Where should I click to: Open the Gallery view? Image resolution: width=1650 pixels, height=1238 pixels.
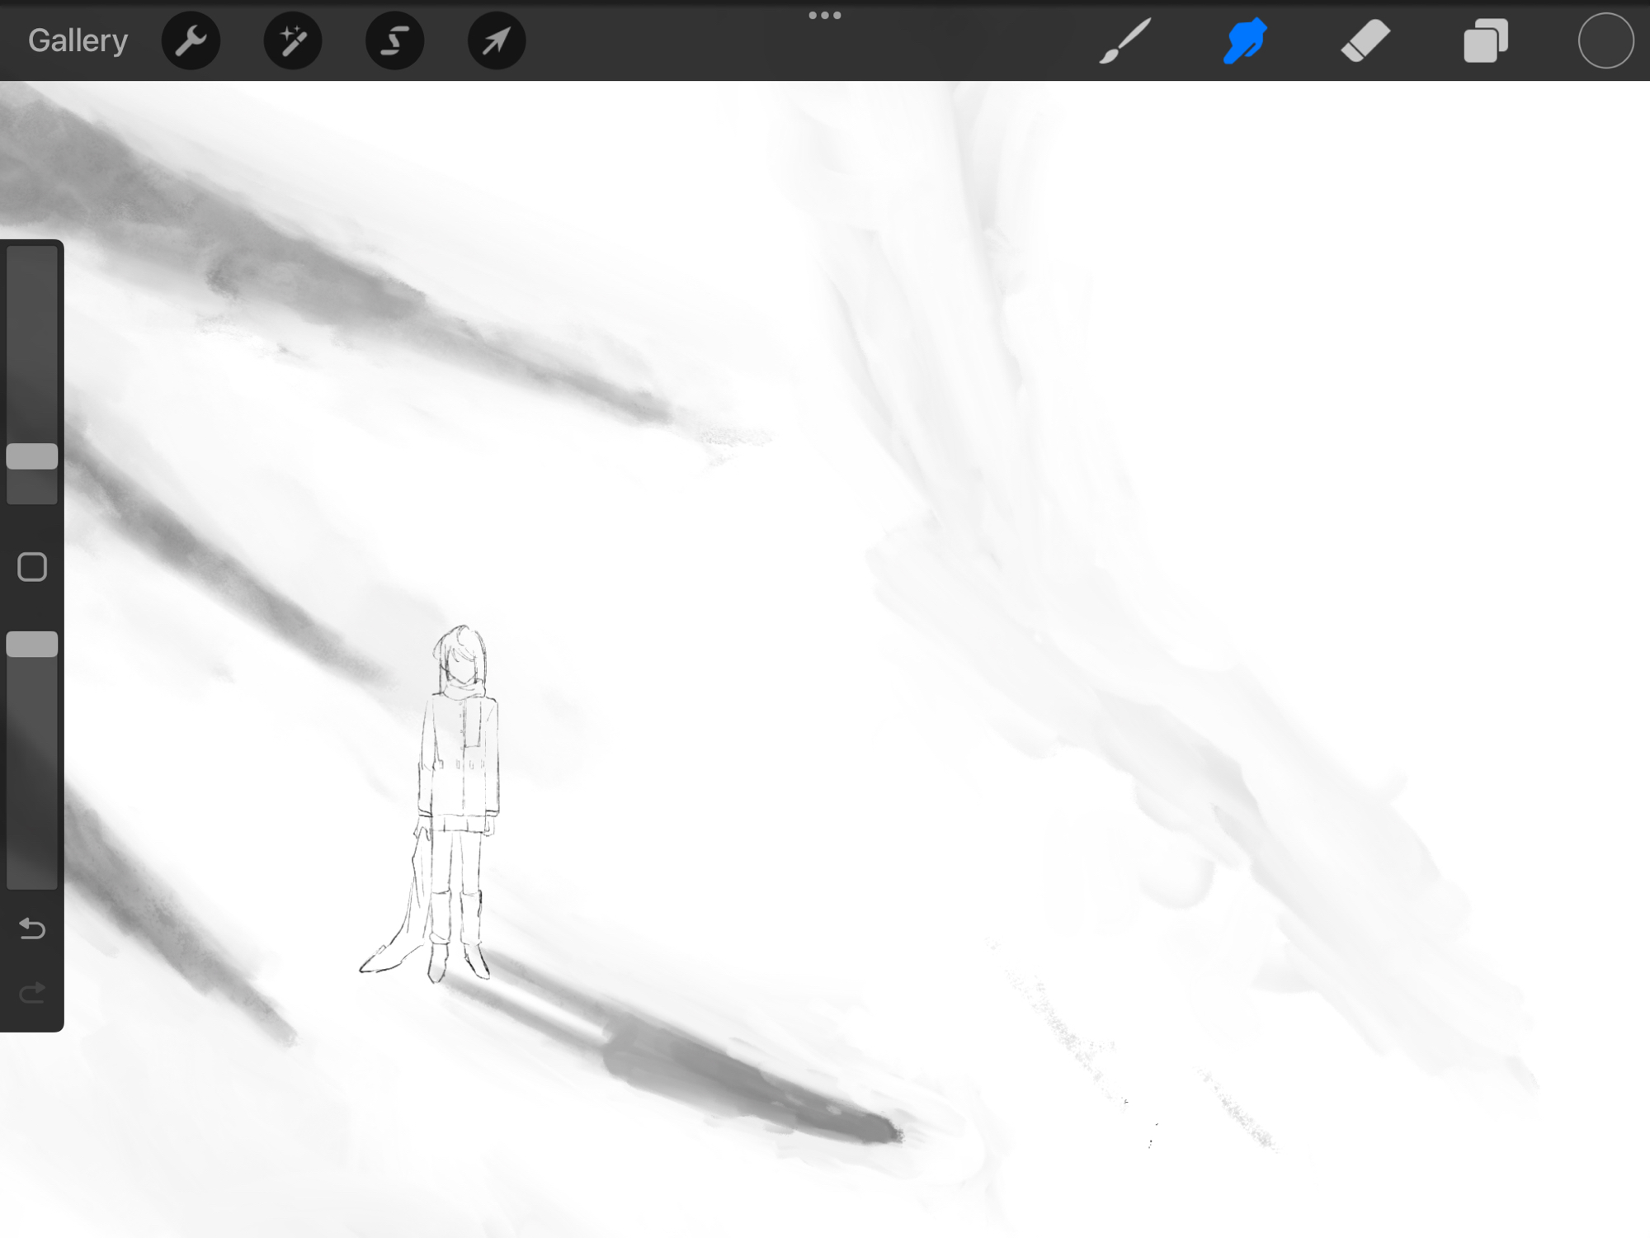point(78,40)
